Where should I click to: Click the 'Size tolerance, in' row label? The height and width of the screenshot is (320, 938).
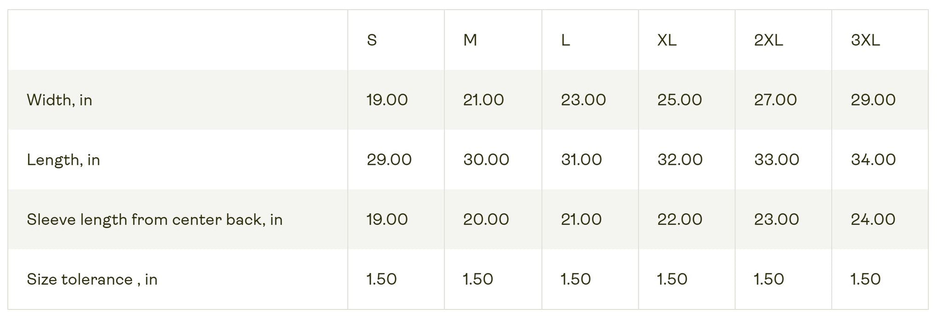click(x=92, y=279)
